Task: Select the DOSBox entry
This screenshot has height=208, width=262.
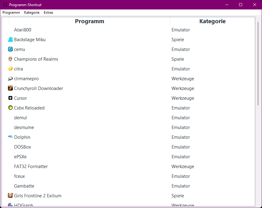Action: point(23,147)
